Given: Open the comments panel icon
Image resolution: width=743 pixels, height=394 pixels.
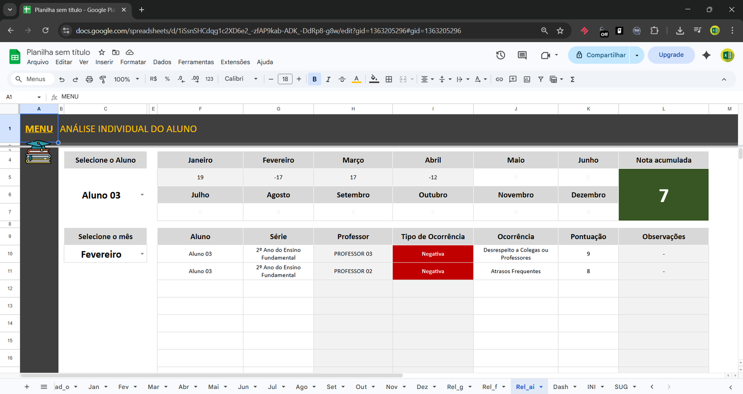Looking at the screenshot, I should tap(522, 55).
